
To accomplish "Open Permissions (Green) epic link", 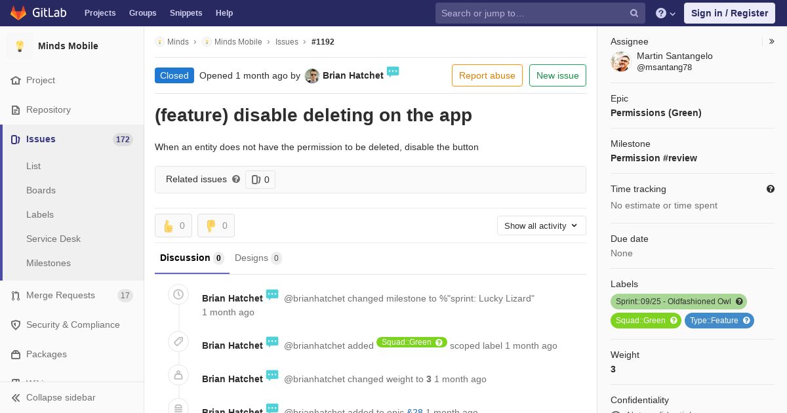I will 656,113.
